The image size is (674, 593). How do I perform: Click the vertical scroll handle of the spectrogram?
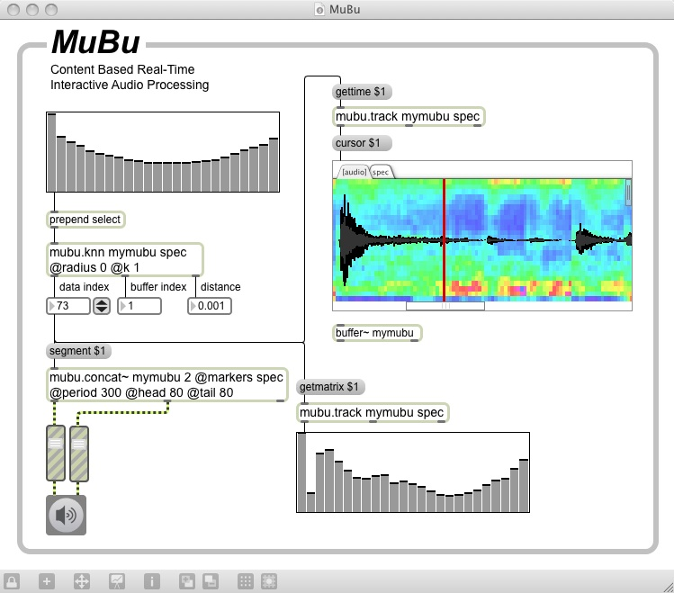(628, 193)
